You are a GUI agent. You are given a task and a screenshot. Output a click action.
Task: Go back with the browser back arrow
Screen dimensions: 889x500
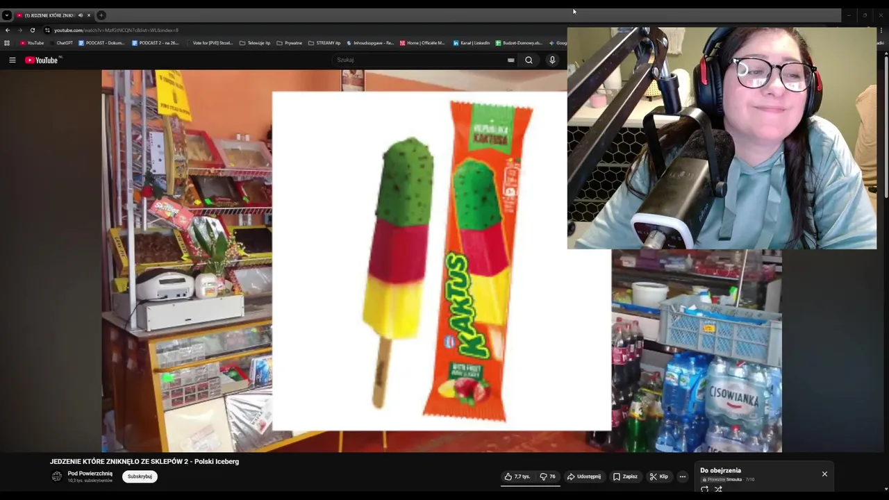(8, 31)
